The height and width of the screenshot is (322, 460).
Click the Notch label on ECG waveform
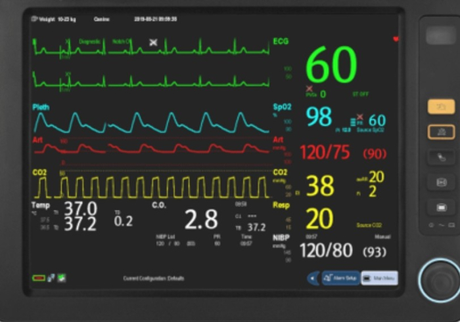(121, 41)
